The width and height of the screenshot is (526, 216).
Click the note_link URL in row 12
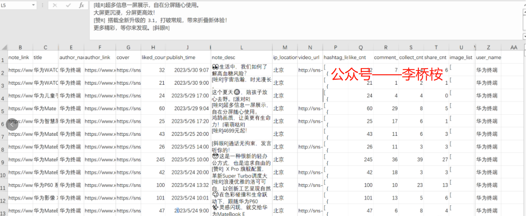(20, 198)
